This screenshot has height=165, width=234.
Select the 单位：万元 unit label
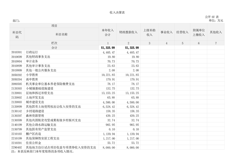coord(216,20)
